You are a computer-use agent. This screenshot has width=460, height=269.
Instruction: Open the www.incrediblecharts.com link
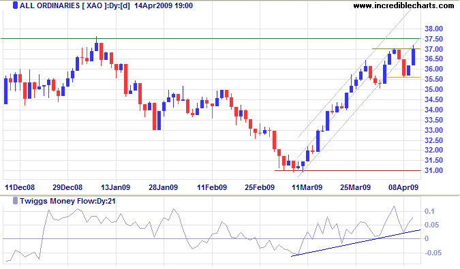(x=403, y=5)
